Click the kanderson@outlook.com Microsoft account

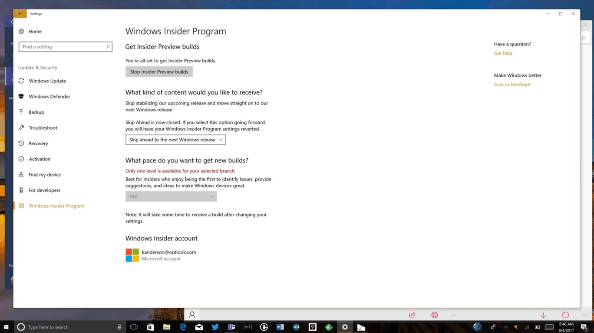[x=161, y=255]
